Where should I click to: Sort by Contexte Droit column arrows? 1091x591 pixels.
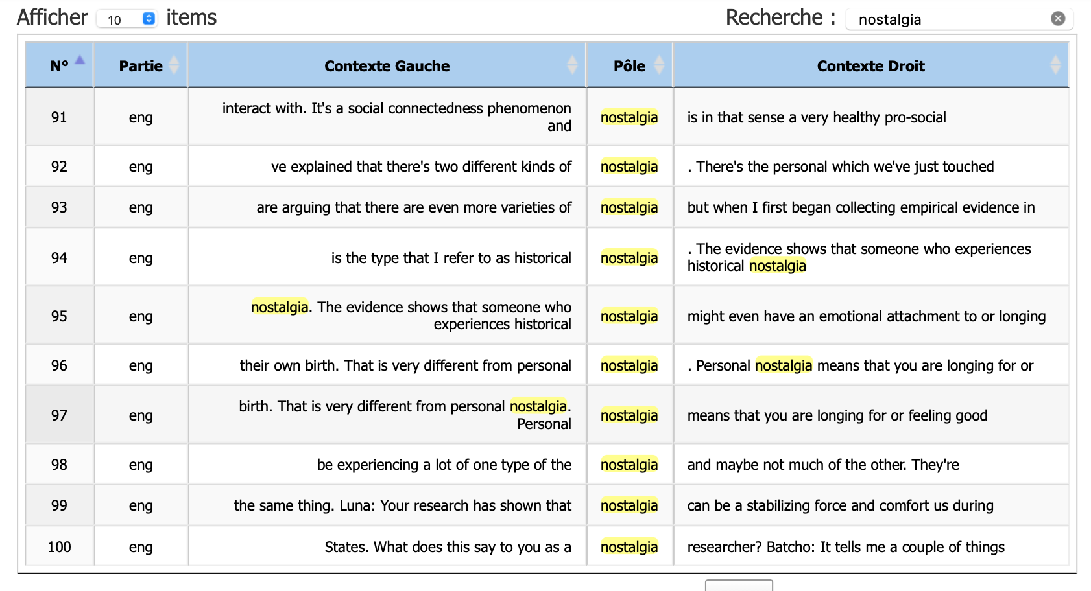click(x=1055, y=65)
